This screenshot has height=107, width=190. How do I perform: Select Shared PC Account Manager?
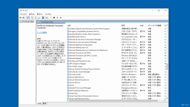(x=80, y=88)
